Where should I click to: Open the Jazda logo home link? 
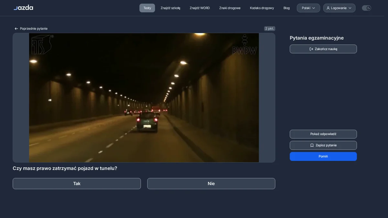tap(23, 7)
